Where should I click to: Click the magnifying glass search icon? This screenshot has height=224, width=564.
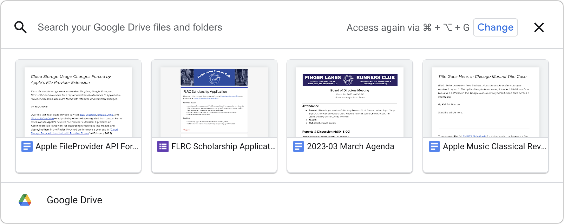point(20,27)
